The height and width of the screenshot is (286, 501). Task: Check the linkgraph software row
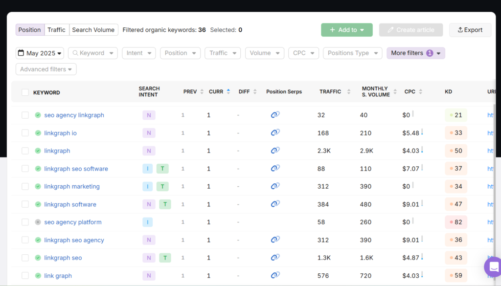tap(25, 204)
